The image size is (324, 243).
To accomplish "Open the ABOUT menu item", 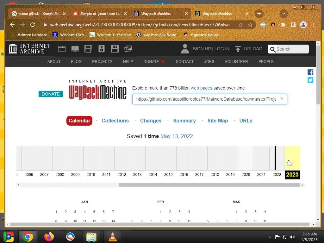I will tap(54, 62).
